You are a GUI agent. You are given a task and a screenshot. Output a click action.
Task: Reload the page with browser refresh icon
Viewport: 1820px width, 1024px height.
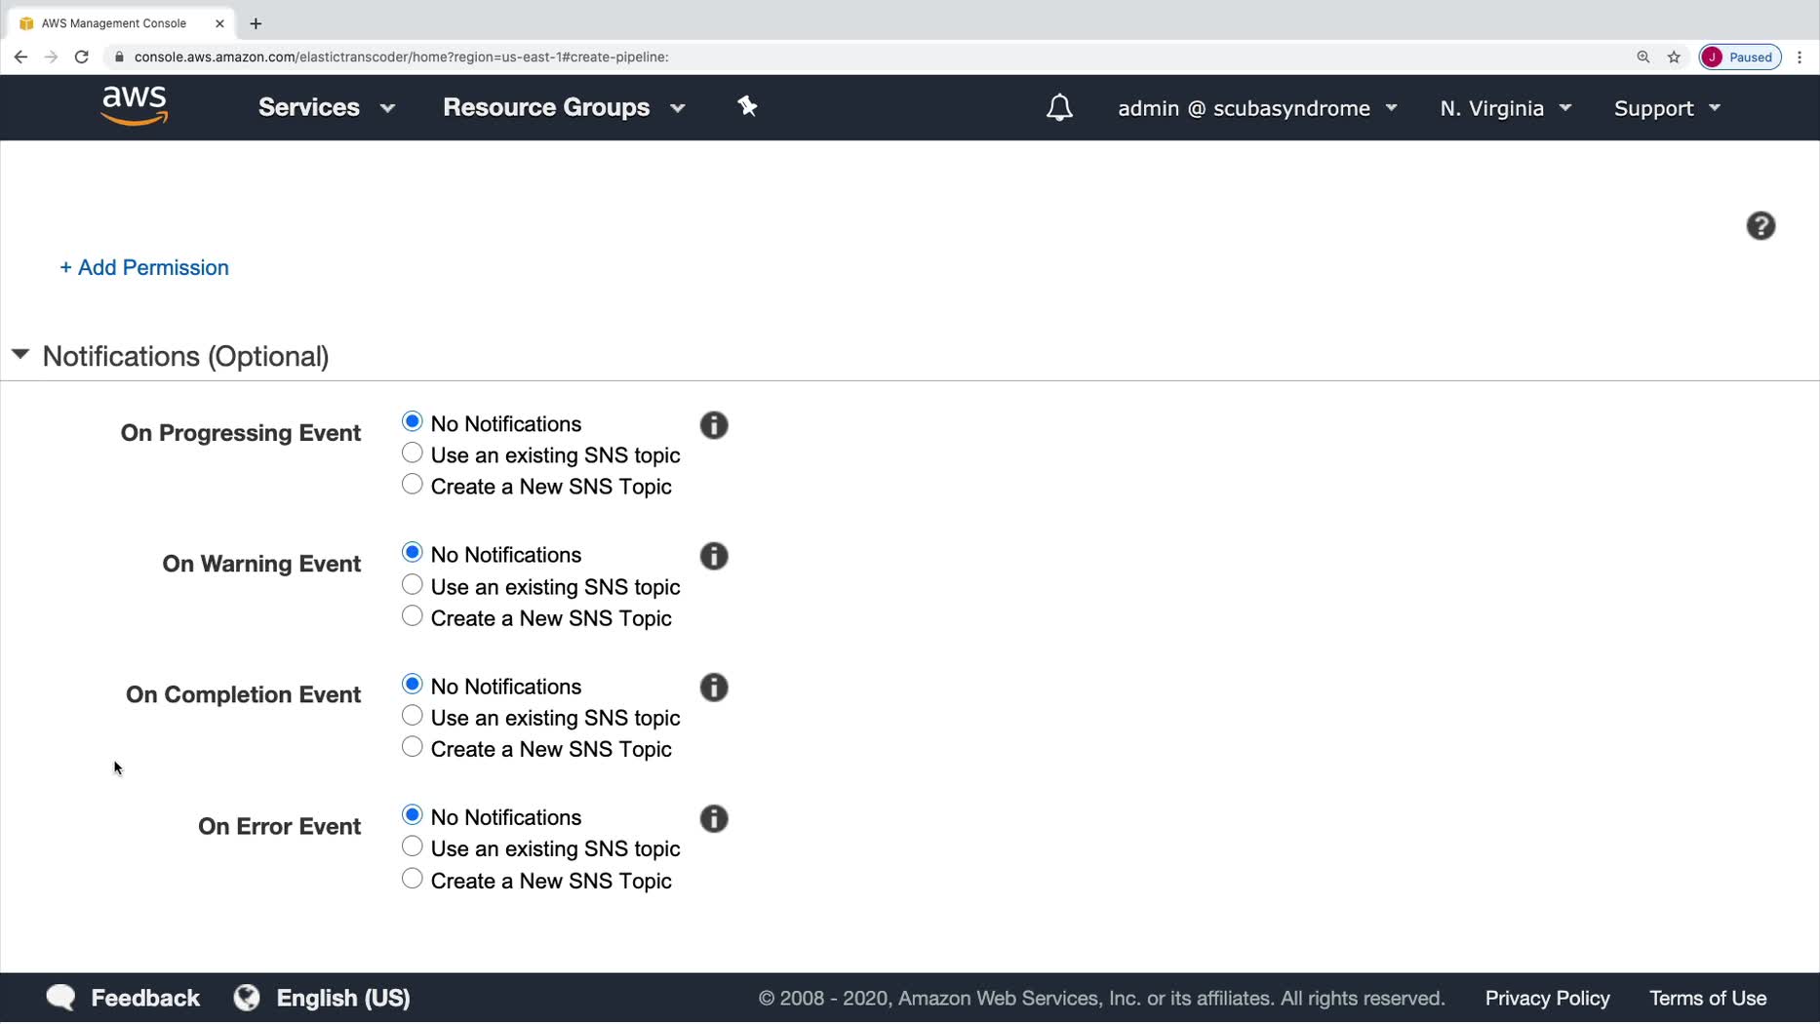click(x=82, y=57)
